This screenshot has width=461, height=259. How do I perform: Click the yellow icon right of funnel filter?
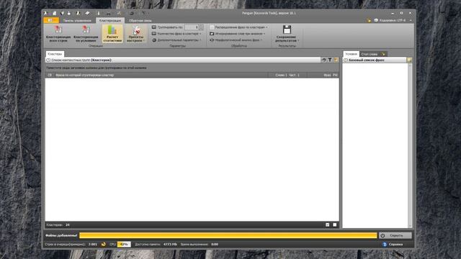[336, 60]
